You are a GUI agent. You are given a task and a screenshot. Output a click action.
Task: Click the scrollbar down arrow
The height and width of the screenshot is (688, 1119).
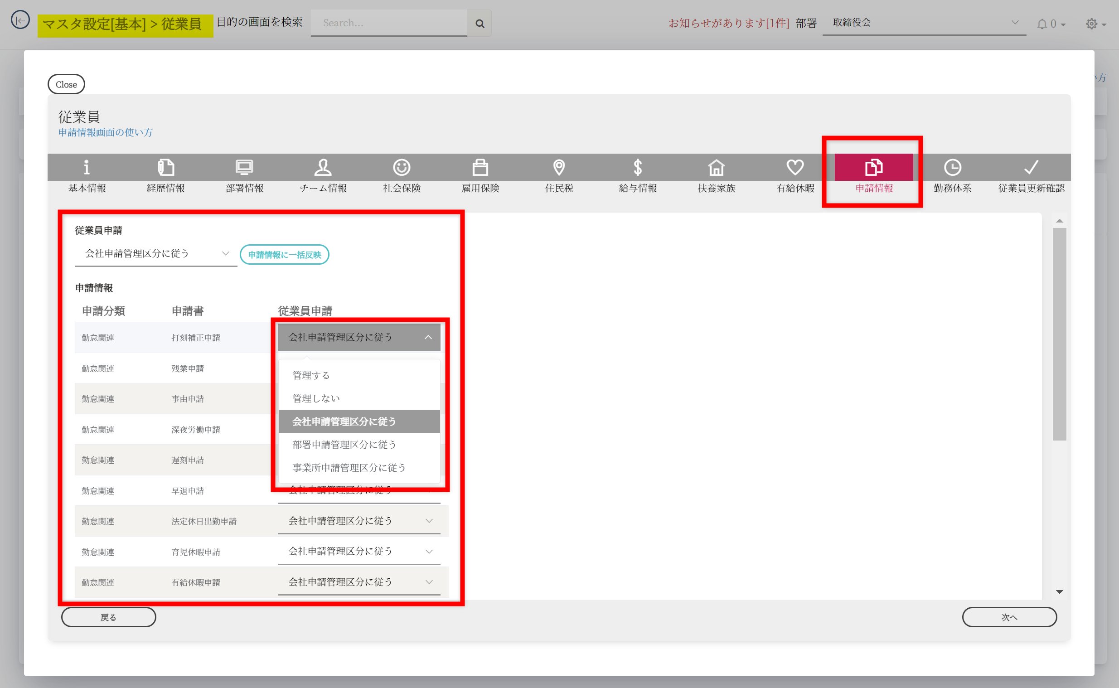pyautogui.click(x=1060, y=592)
